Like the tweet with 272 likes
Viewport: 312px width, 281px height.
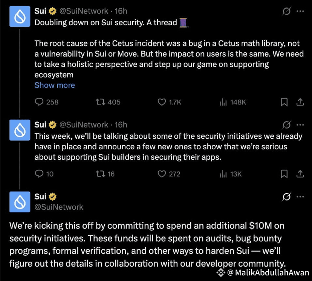coord(162,174)
